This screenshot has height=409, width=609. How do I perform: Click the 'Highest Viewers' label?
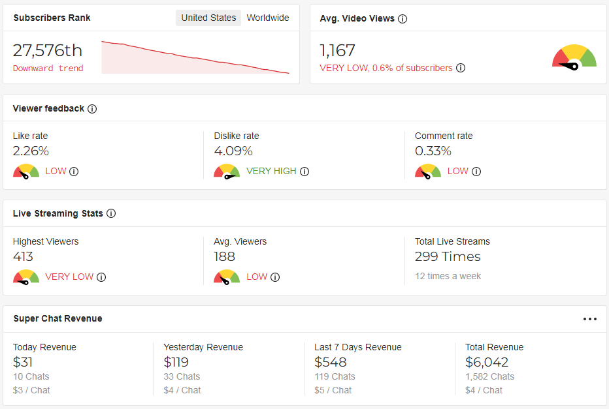[46, 241]
